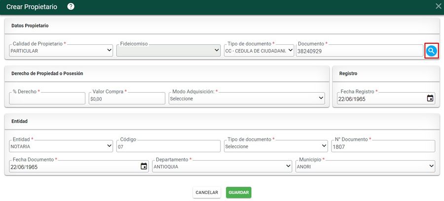Click the blue search icon beside Documento
This screenshot has height=201, width=444.
pos(432,51)
